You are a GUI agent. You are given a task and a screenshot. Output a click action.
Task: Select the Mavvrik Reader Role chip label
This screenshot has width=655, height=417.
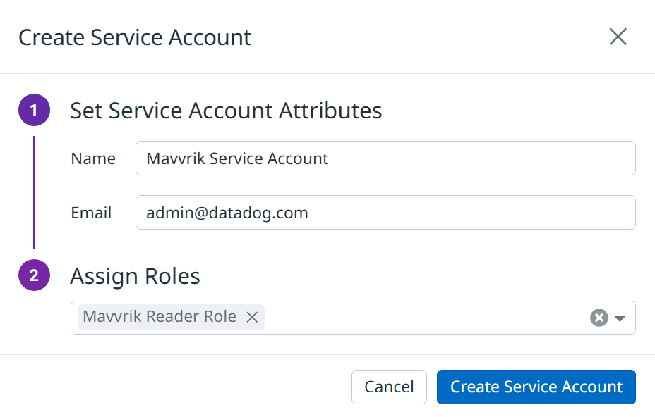pyautogui.click(x=160, y=317)
